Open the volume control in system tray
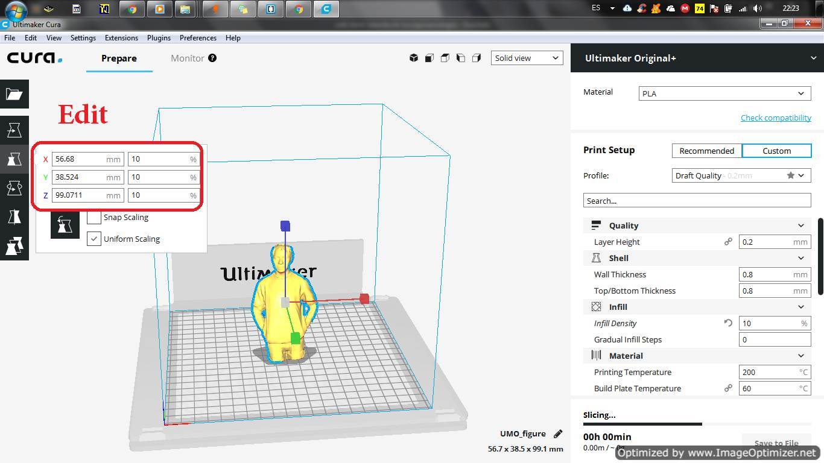Viewport: 824px width, 463px height. point(758,8)
